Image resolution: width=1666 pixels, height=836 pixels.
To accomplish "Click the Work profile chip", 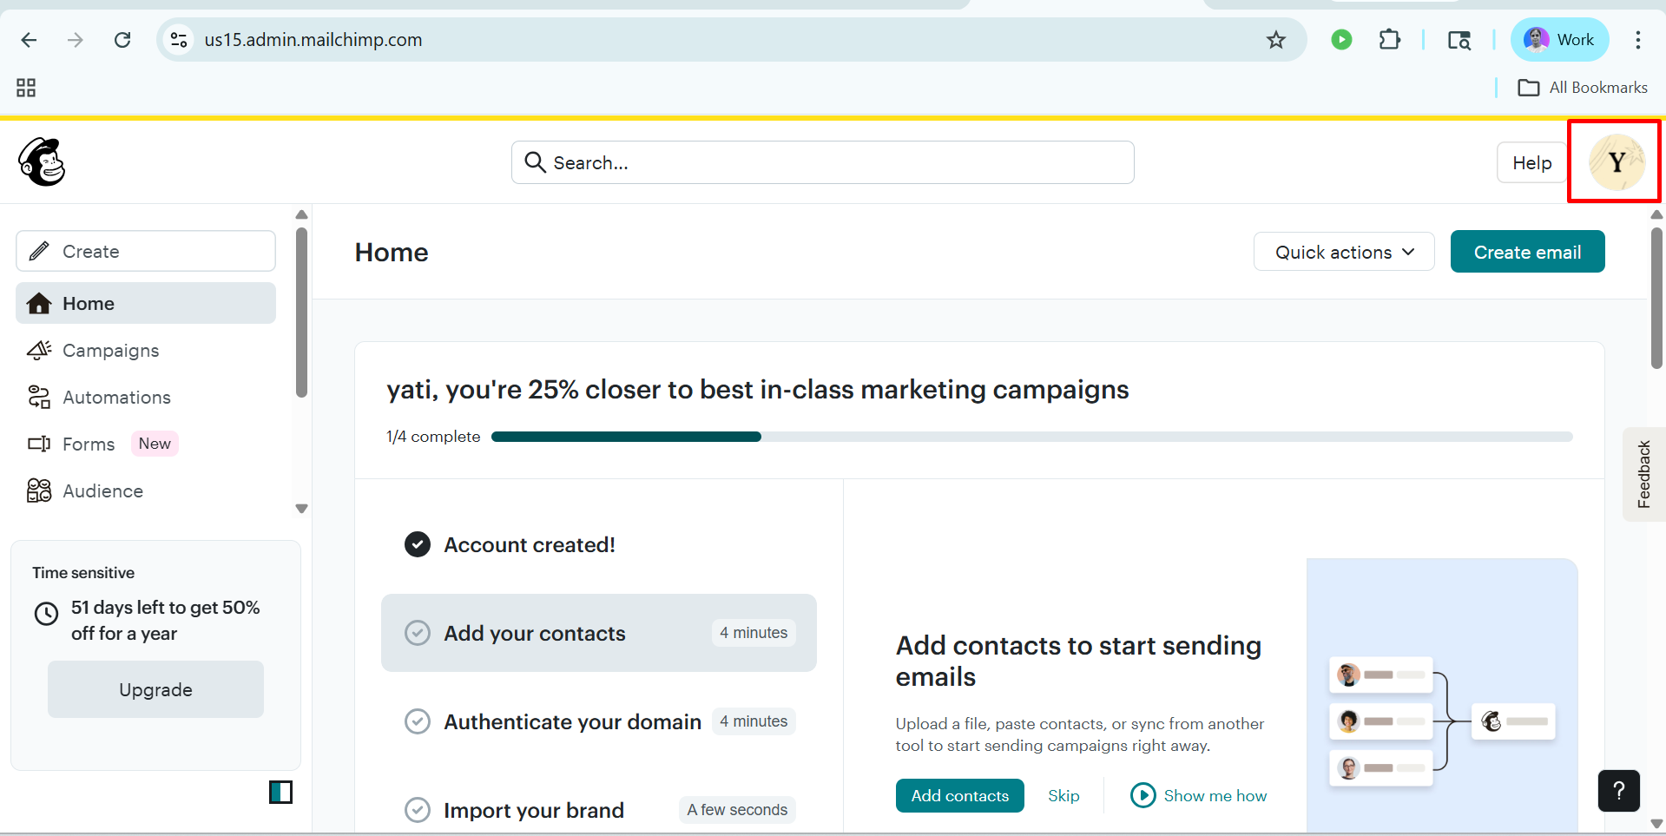I will 1560,40.
